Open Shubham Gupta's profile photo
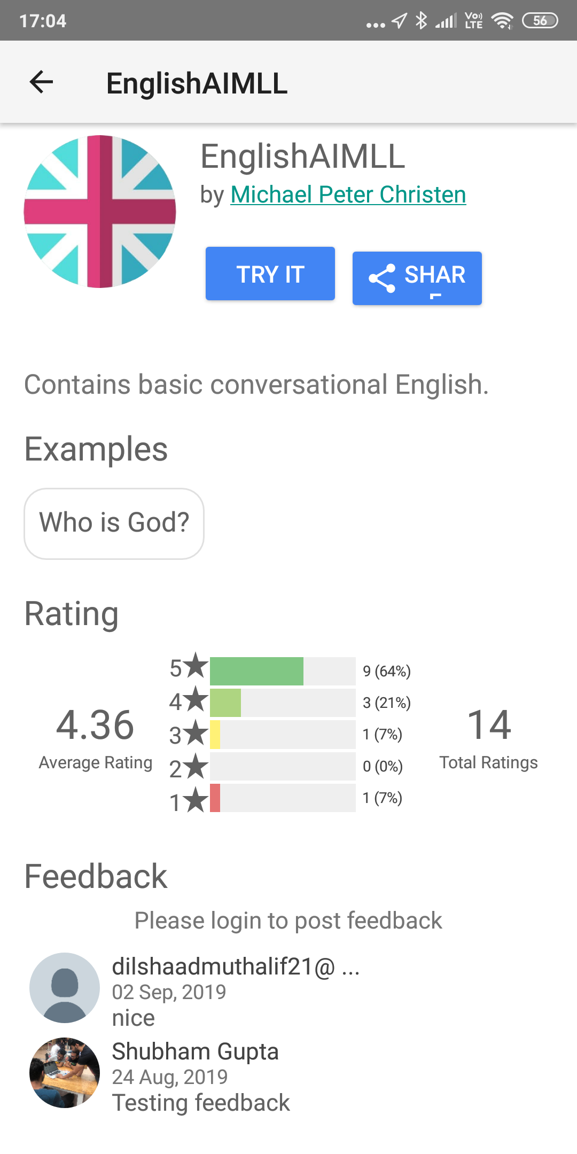 tap(65, 1073)
